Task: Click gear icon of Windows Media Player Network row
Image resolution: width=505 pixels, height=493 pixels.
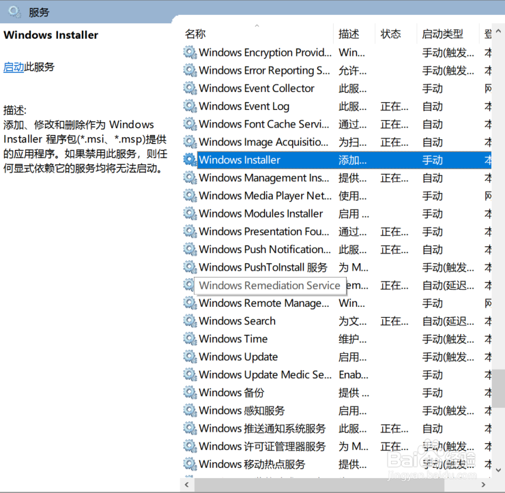Action: pyautogui.click(x=190, y=196)
